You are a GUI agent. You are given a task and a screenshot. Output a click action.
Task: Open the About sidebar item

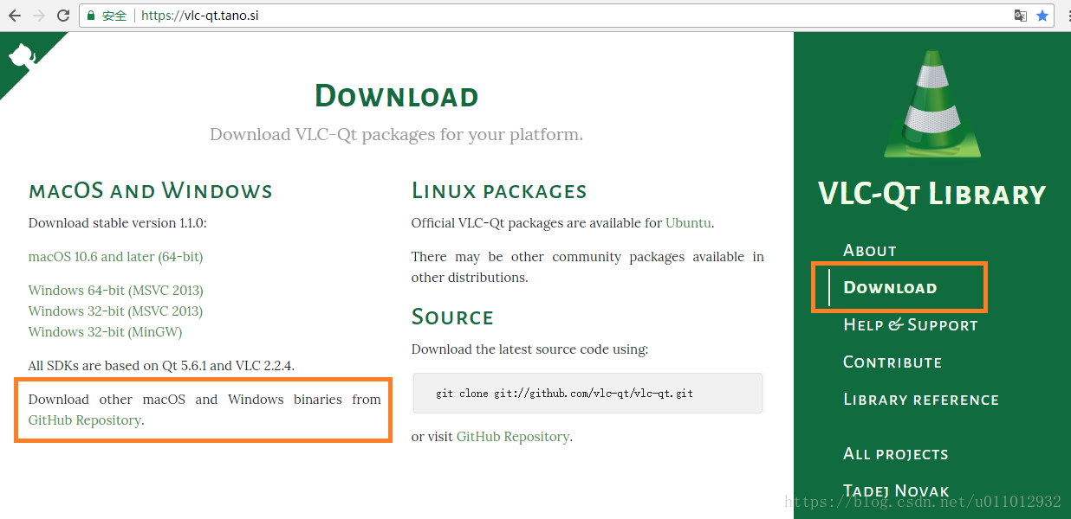tap(870, 251)
